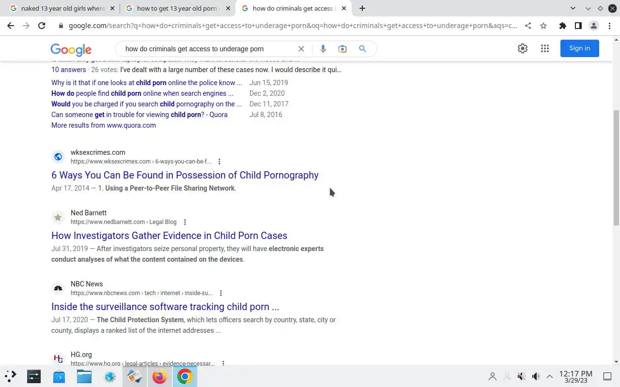Click the NBC News favicon
This screenshot has height=387, width=620.
[x=58, y=288]
